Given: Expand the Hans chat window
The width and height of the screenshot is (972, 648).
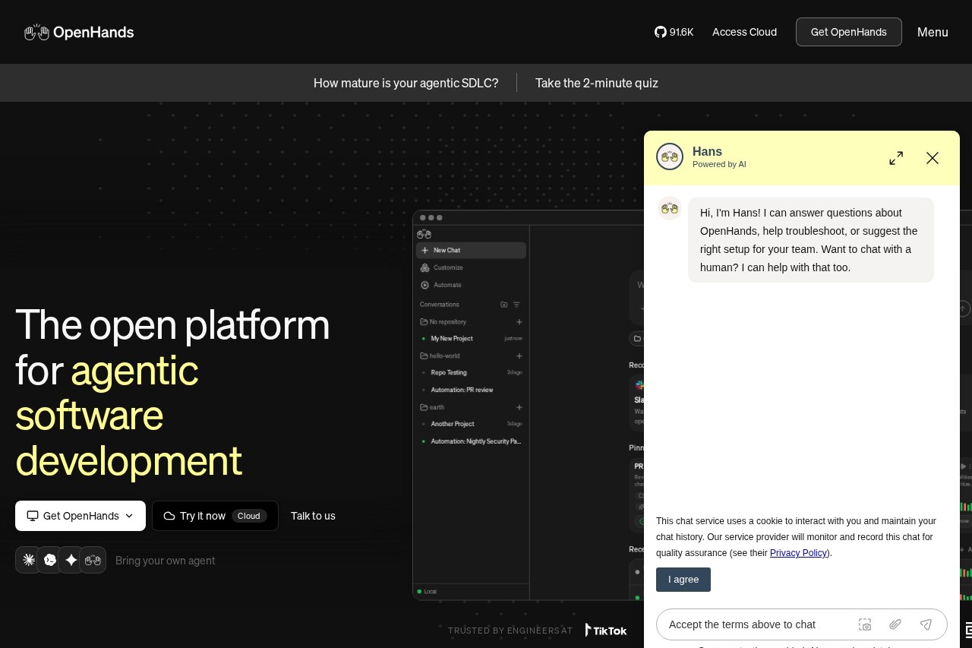Looking at the screenshot, I should (x=896, y=158).
